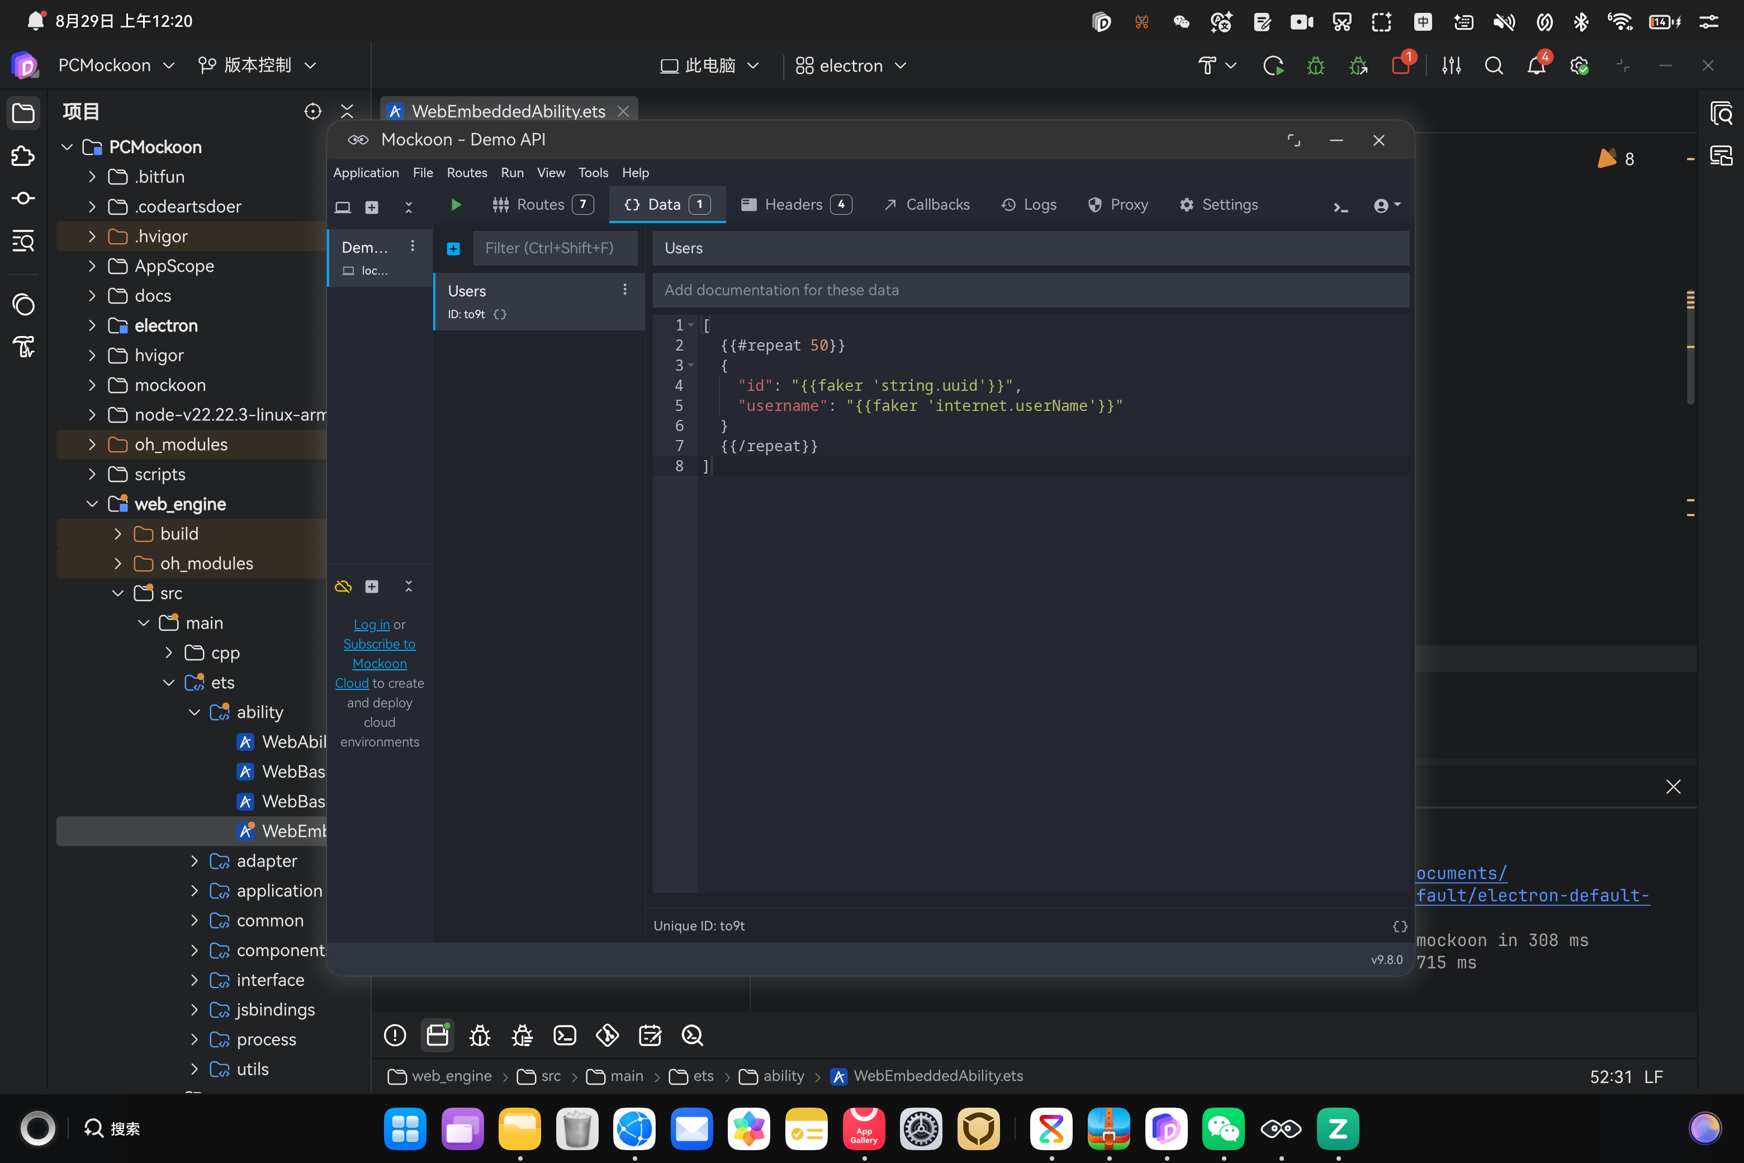Screen dimensions: 1744x1163
Task: Collapse the cloud environments section
Action: (409, 587)
